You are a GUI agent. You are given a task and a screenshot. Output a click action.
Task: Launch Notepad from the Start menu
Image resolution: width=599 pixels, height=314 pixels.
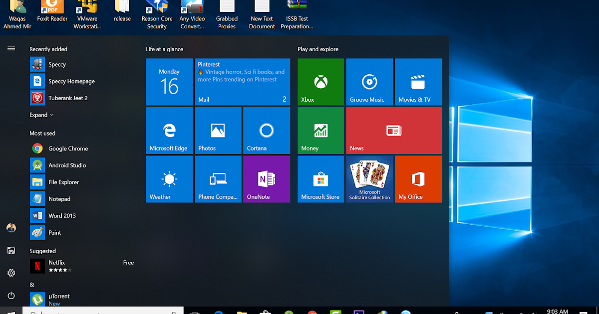coord(82,199)
